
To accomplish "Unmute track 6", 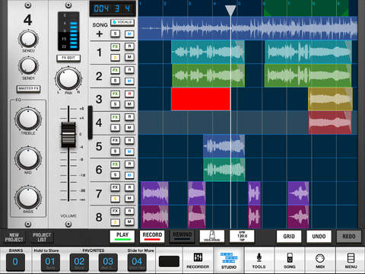I will (129, 175).
